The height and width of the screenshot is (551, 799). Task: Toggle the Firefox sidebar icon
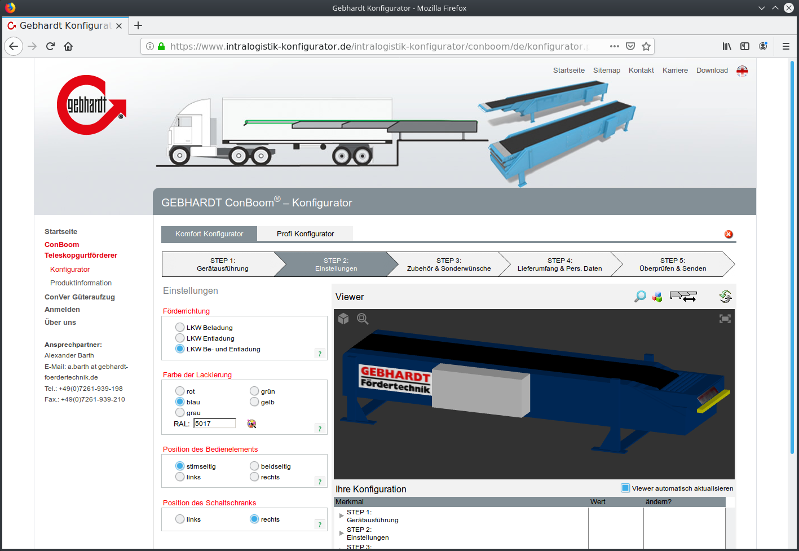[x=745, y=46]
